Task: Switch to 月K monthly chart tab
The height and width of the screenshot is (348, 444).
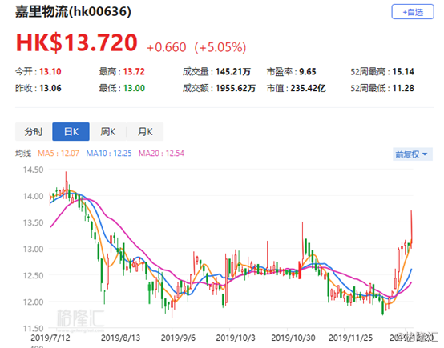Action: [x=145, y=132]
